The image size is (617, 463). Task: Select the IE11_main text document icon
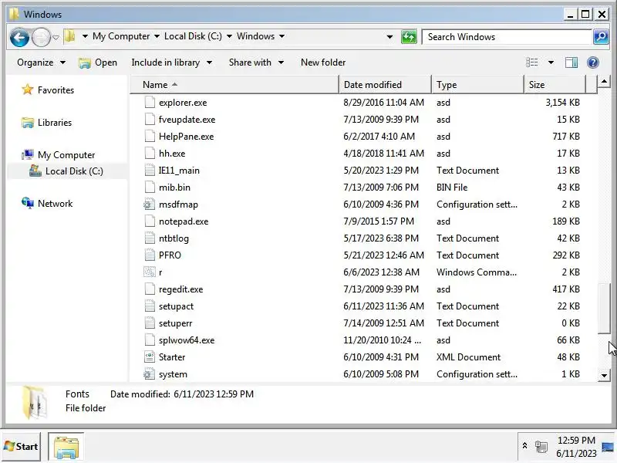(150, 170)
